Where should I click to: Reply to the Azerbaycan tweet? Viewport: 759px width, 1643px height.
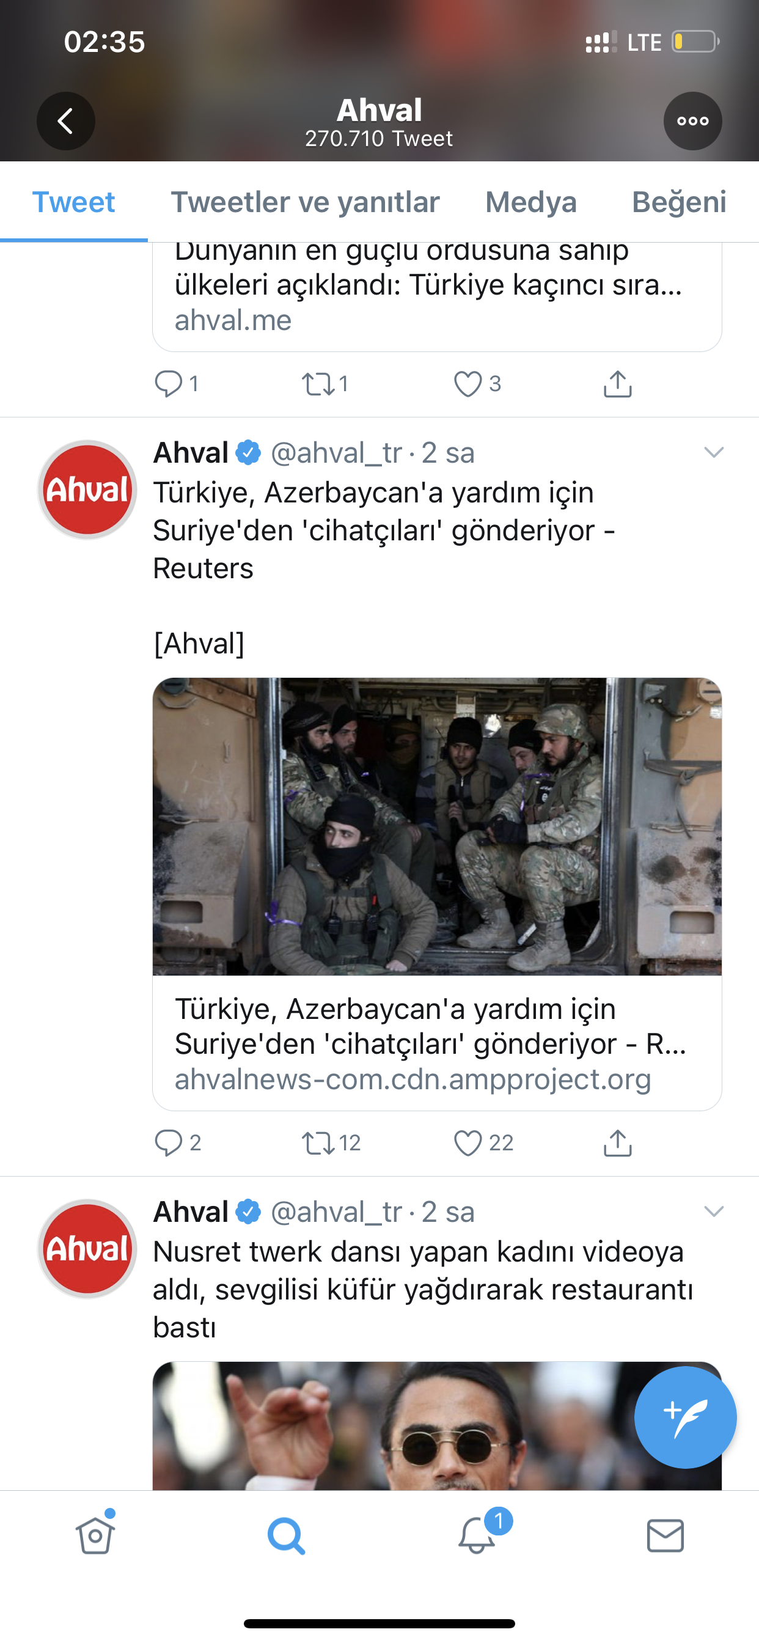pyautogui.click(x=177, y=1142)
